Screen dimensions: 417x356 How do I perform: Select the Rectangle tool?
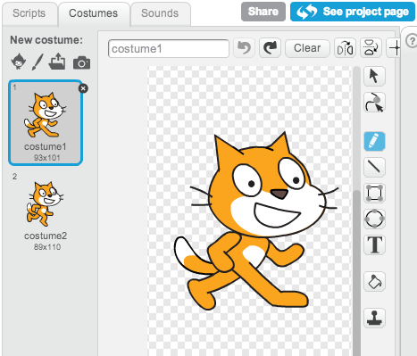click(374, 193)
